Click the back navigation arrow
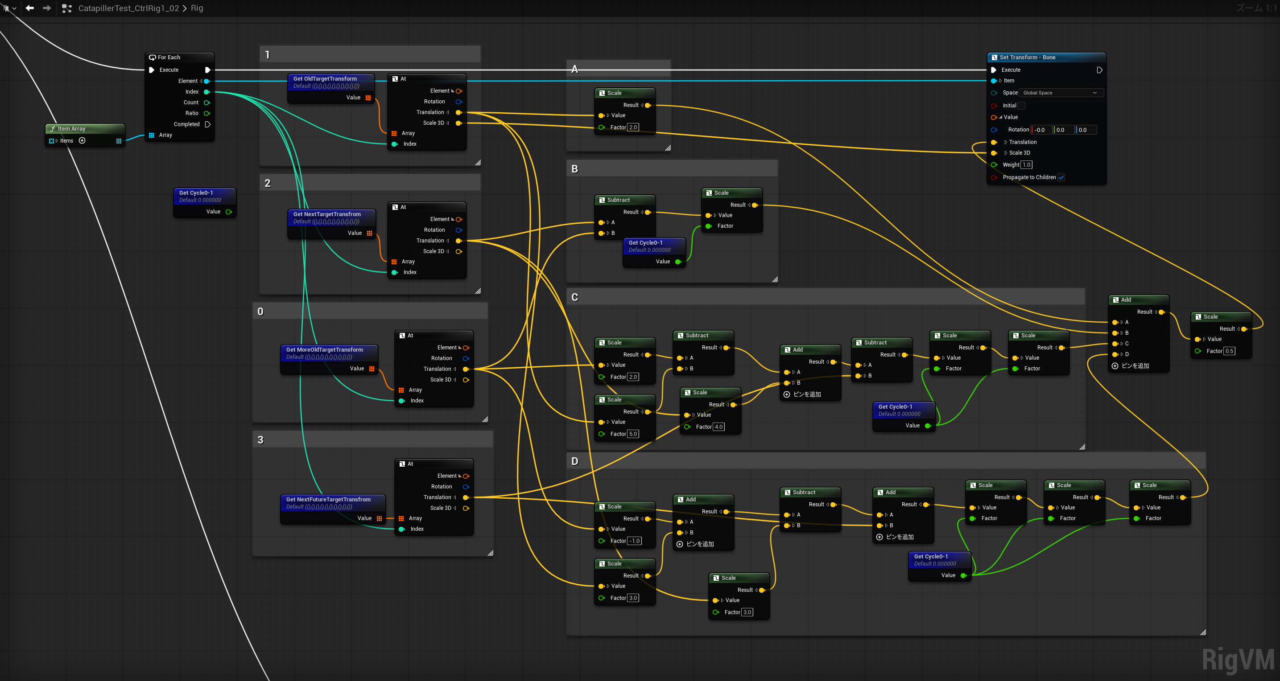1280x681 pixels. pyautogui.click(x=30, y=8)
